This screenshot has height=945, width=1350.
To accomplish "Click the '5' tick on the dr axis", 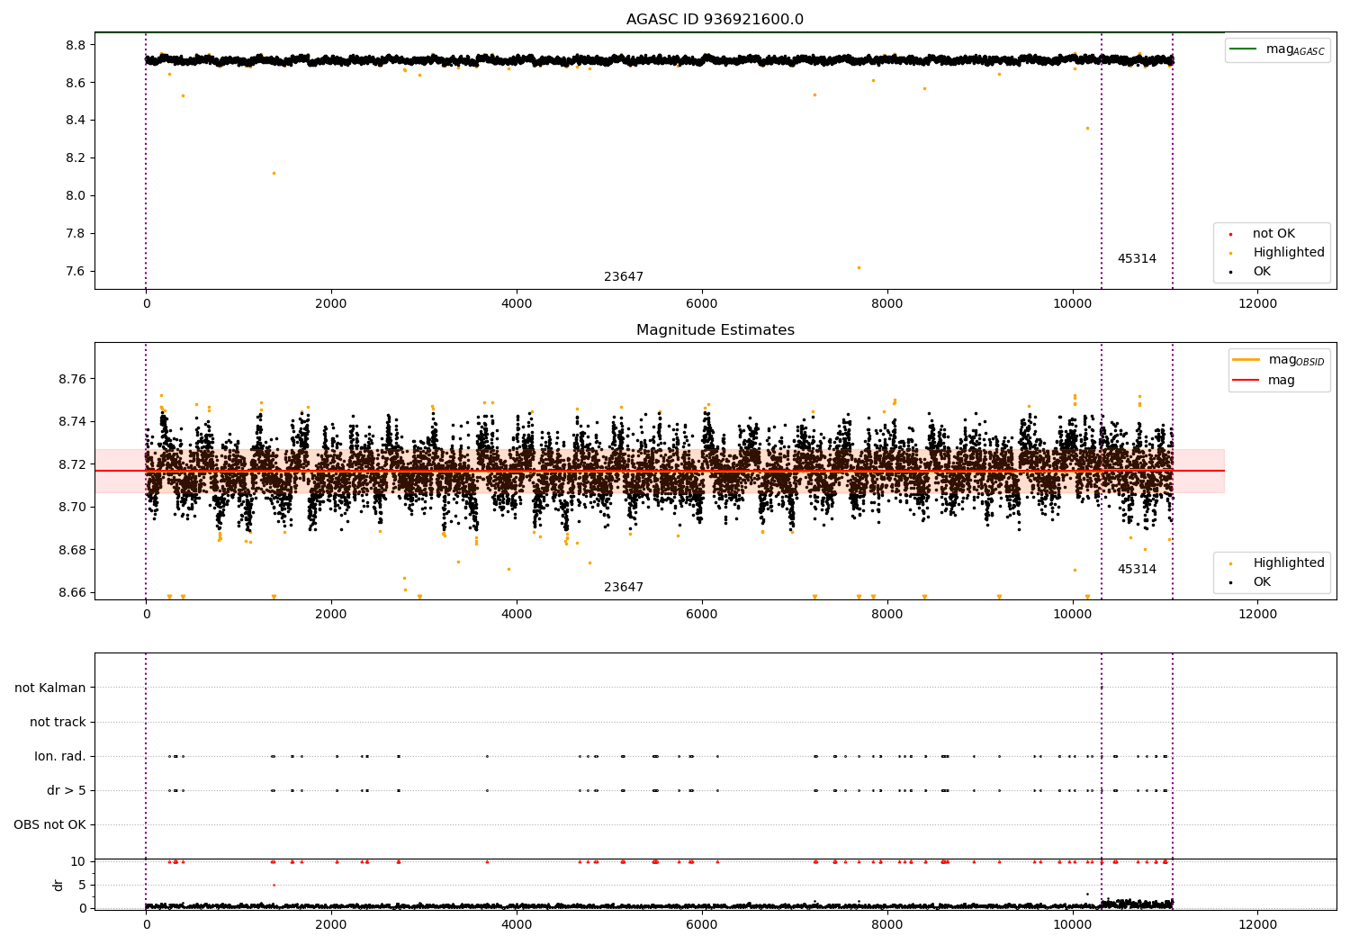I will [82, 886].
